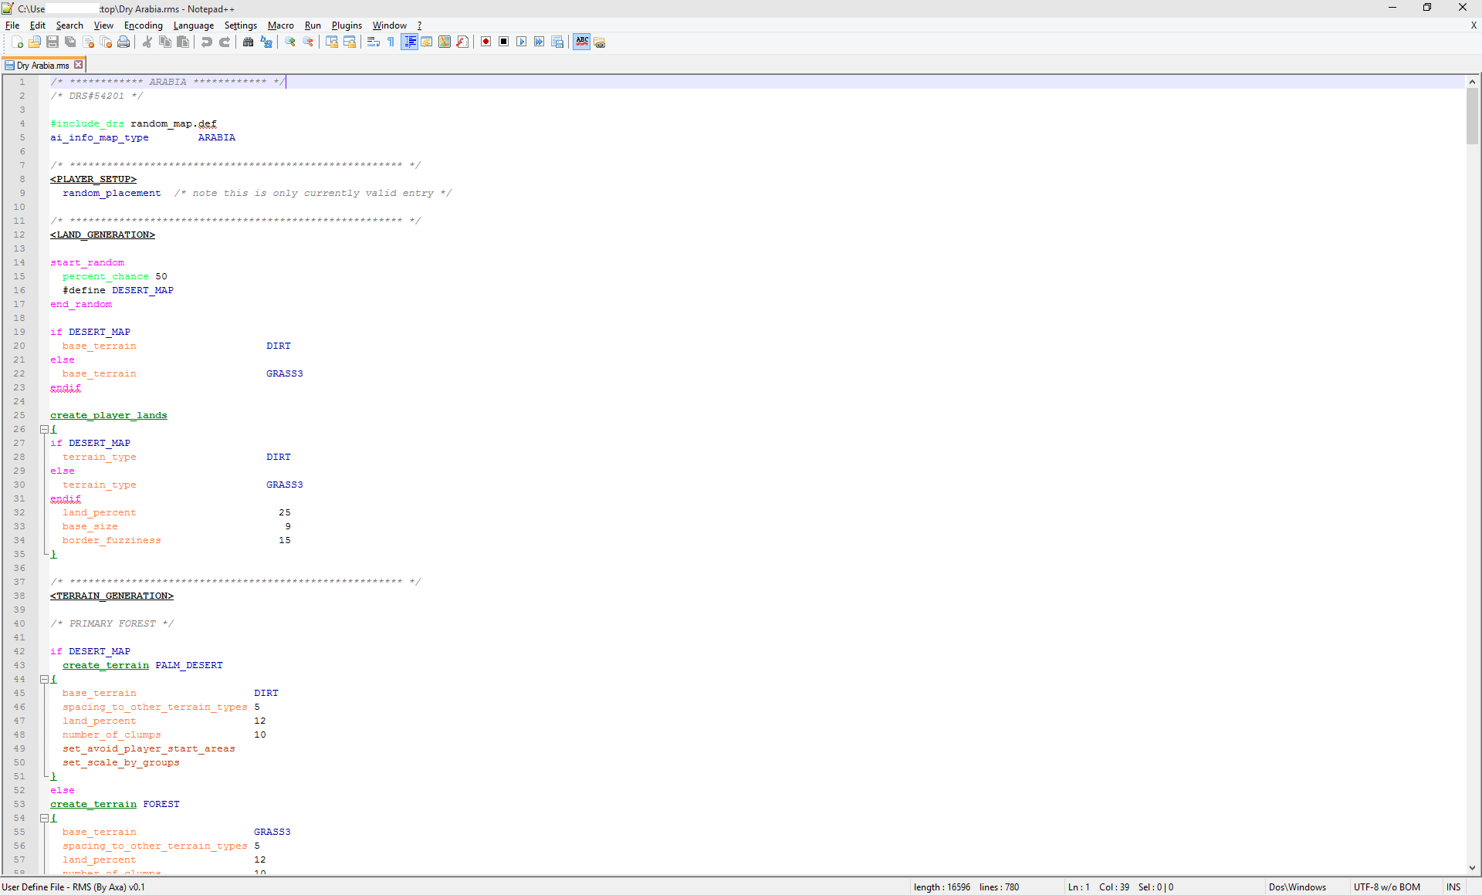Click the spell check ABC icon
This screenshot has width=1482, height=895.
click(x=581, y=42)
